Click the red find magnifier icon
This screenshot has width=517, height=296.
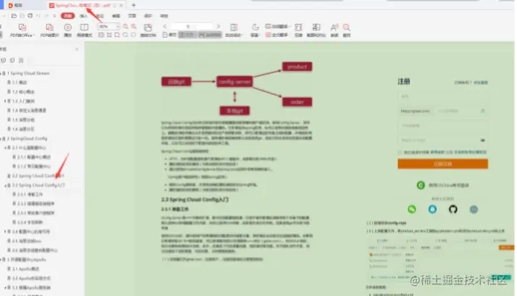point(346,28)
